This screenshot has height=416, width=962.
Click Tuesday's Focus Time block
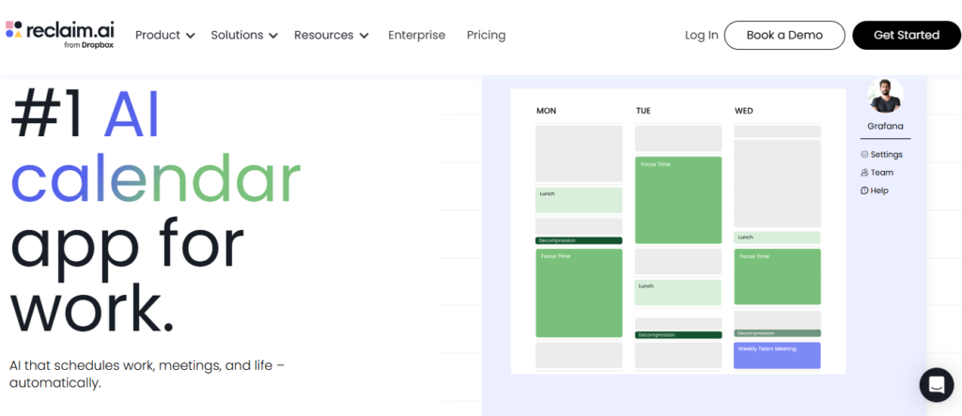coord(678,200)
